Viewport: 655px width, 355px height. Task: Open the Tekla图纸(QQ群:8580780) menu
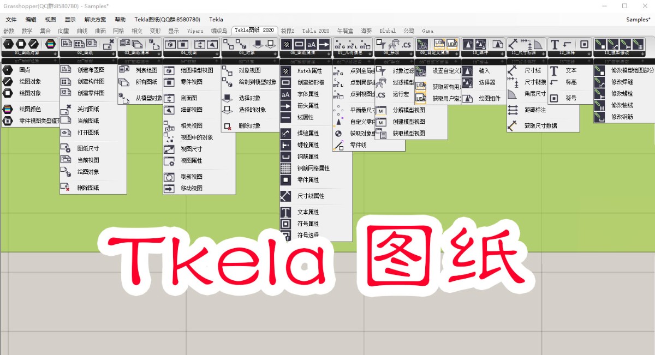click(x=166, y=19)
